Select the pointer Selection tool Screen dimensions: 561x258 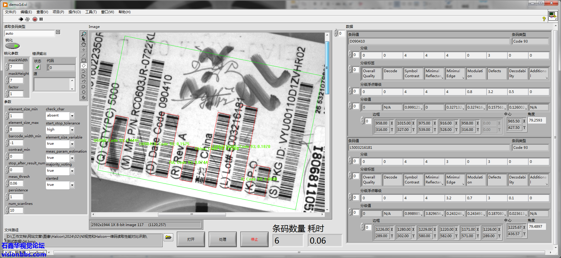point(84,39)
